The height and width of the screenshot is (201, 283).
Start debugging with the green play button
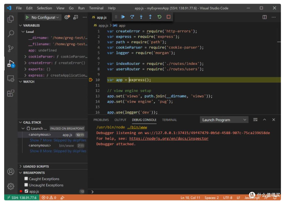[x=27, y=17]
